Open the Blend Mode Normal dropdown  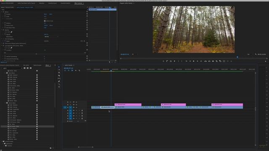point(51,36)
